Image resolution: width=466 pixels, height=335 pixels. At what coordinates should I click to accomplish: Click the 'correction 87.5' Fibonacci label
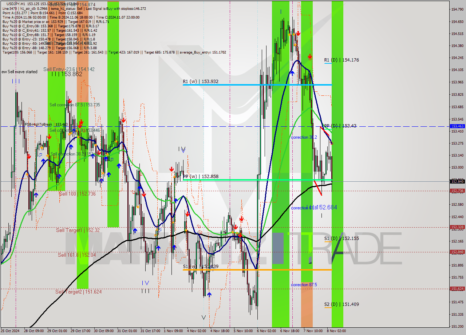(x=304, y=285)
